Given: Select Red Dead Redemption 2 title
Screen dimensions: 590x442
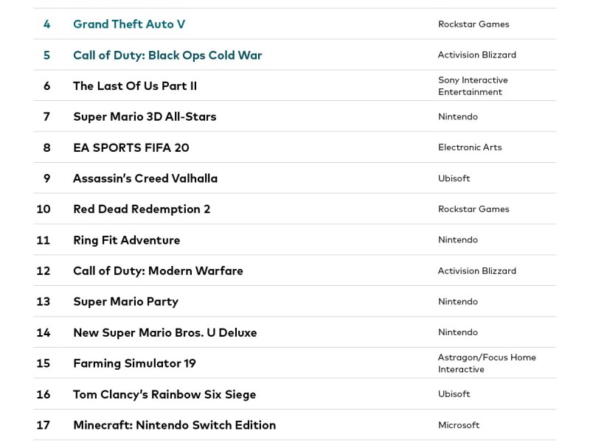Looking at the screenshot, I should click(x=142, y=209).
